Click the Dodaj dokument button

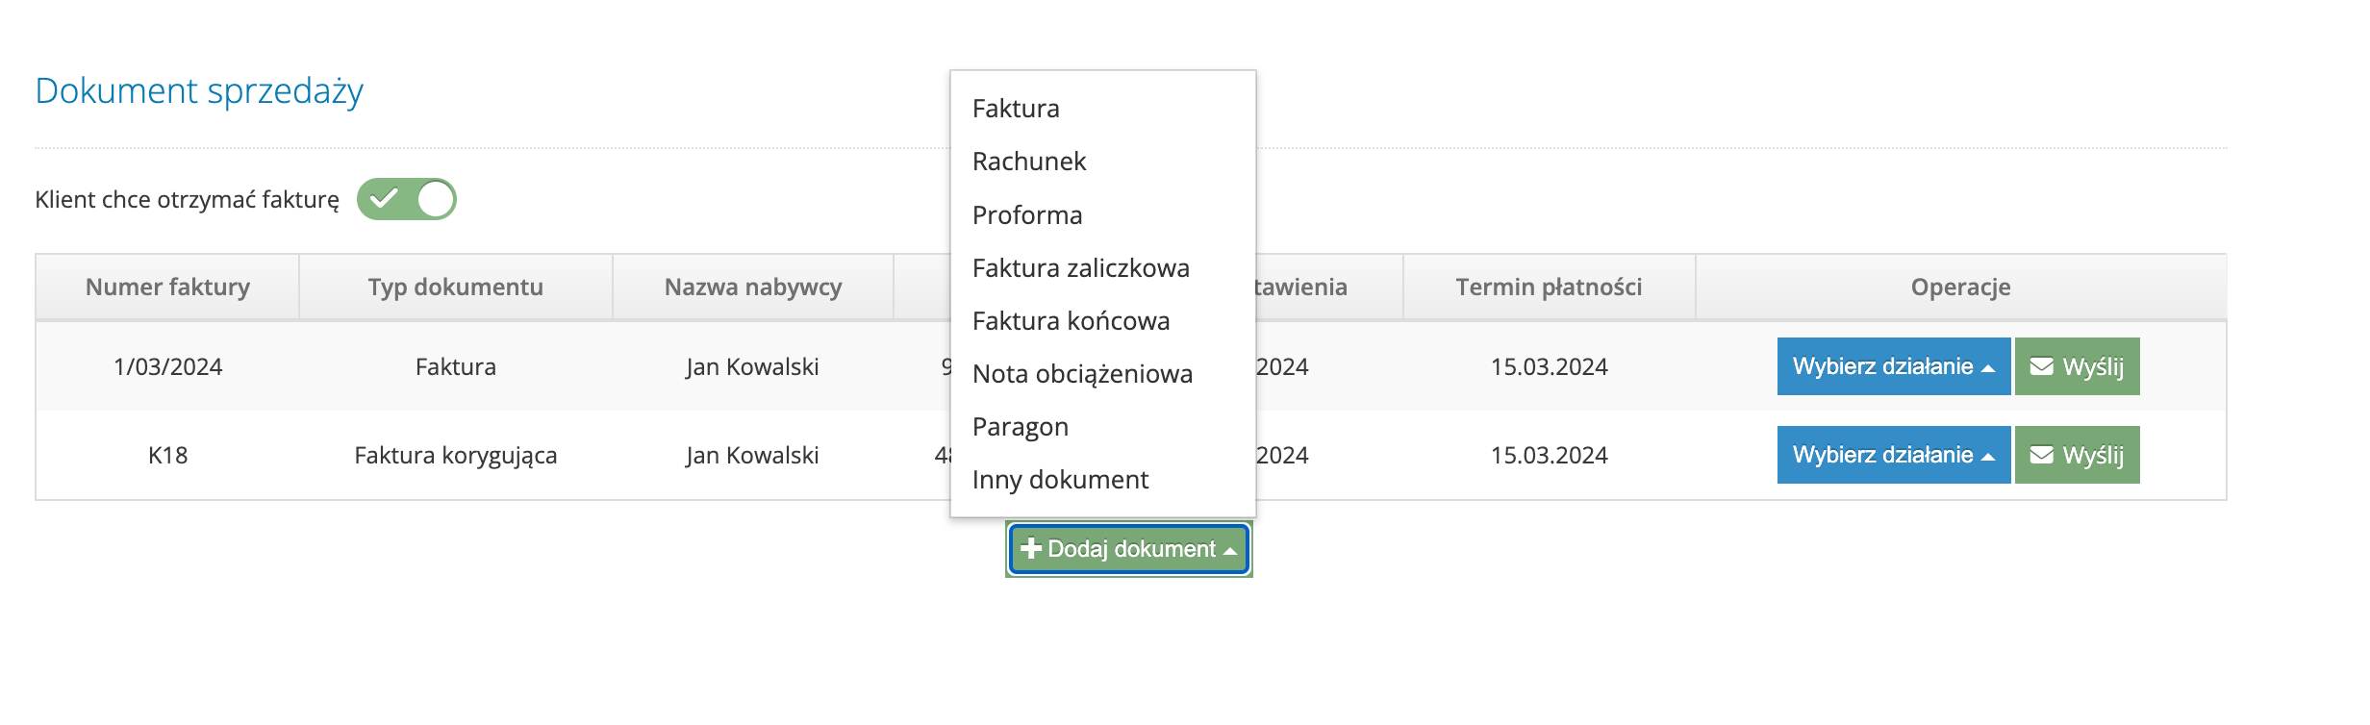tap(1127, 548)
